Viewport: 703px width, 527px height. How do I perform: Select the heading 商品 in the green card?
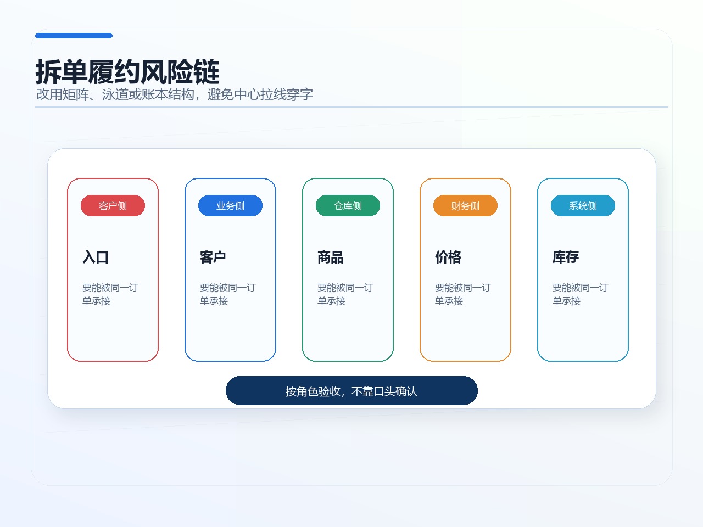pos(331,257)
